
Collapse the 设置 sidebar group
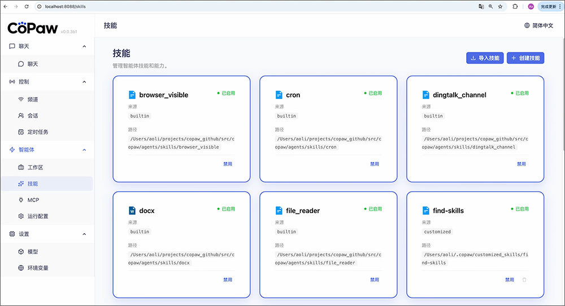pos(84,234)
